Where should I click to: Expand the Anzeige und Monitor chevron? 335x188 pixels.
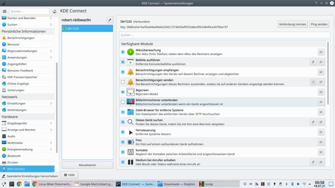(51, 130)
